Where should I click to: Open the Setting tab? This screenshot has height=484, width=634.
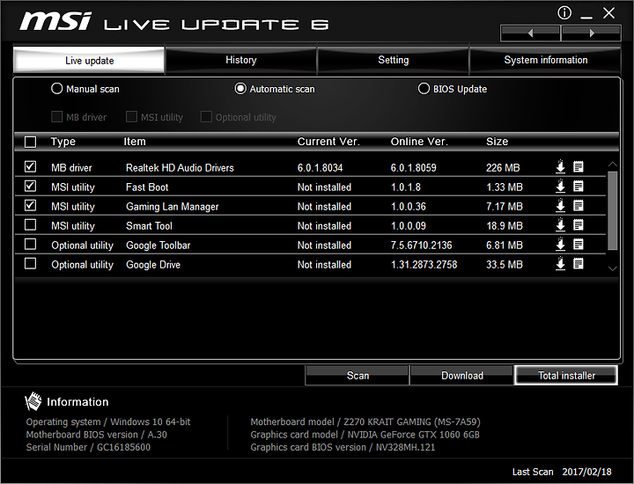coord(393,60)
